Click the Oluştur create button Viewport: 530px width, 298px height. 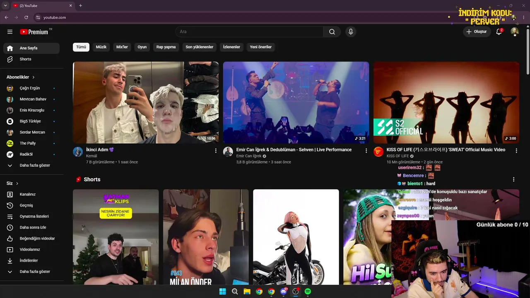click(x=477, y=32)
